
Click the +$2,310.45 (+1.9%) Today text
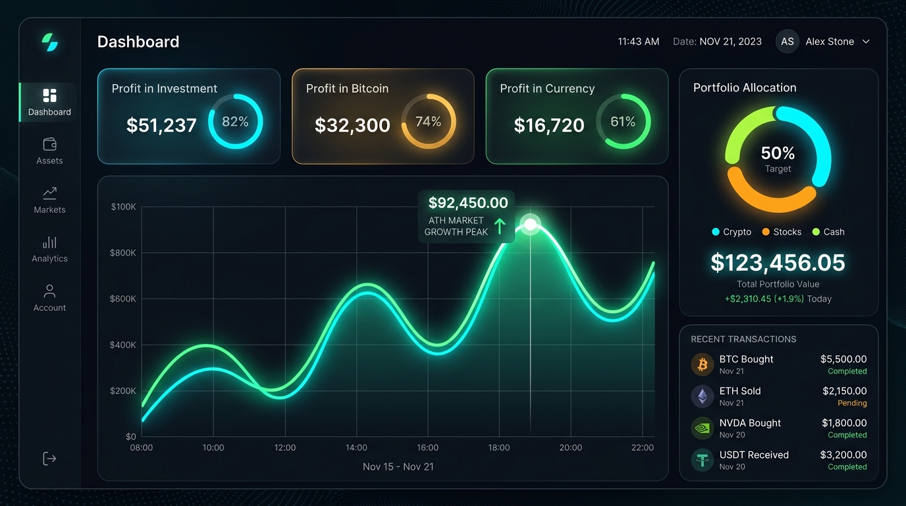point(778,299)
